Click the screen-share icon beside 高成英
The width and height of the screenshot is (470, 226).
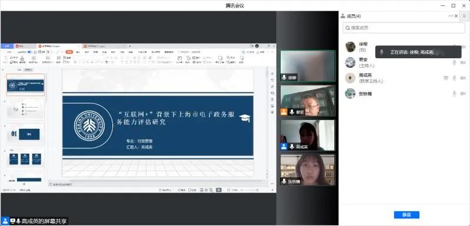[446, 78]
